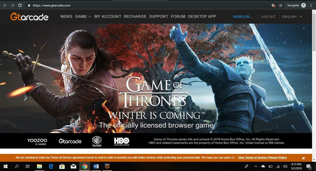The height and width of the screenshot is (171, 316).
Task: Open Windows Start menu
Action: coord(6,166)
